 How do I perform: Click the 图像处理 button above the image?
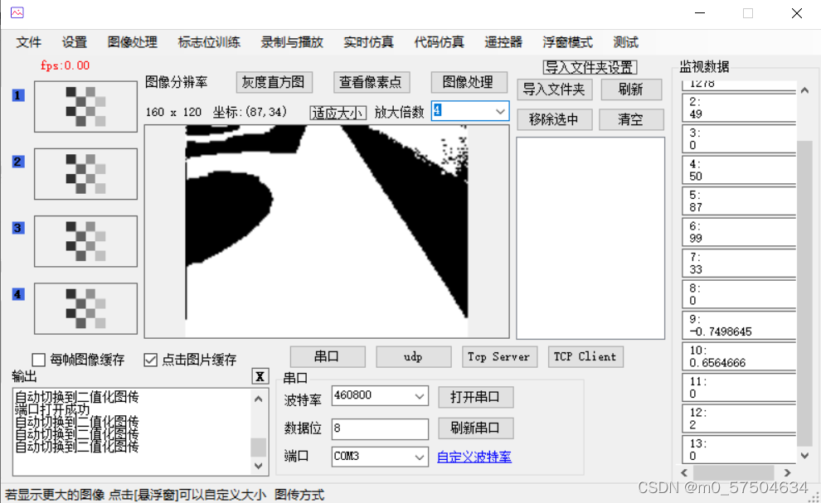[x=469, y=82]
